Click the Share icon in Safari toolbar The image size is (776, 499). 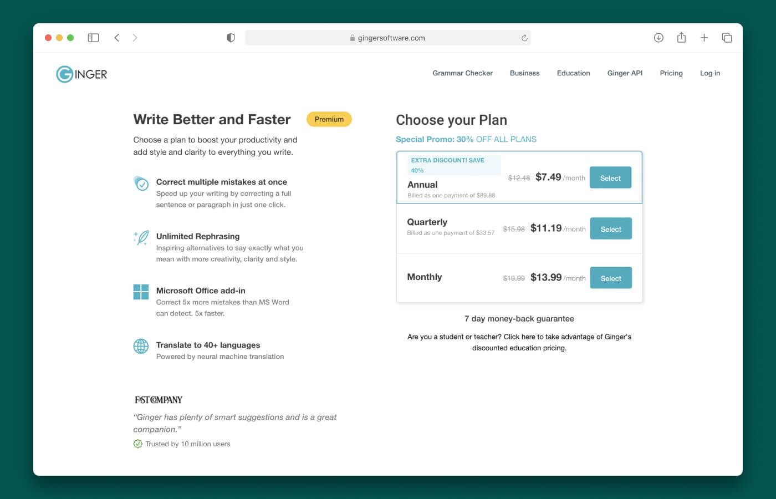(681, 38)
